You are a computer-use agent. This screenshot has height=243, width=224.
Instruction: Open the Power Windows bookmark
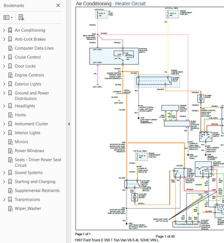[x=30, y=151]
